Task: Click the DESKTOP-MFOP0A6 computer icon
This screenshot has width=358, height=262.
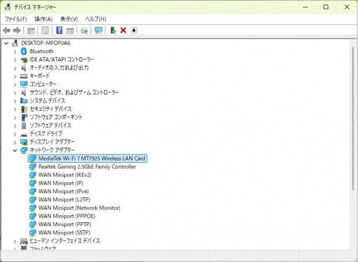Action: tap(15, 43)
